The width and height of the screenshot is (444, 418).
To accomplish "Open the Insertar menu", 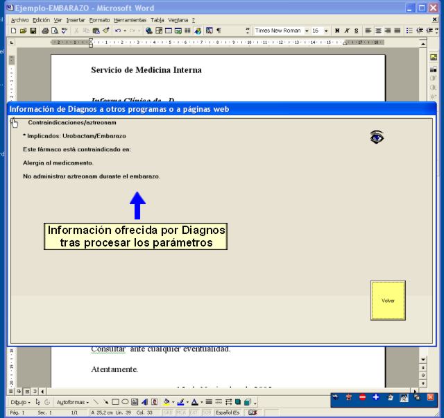I will coord(76,20).
